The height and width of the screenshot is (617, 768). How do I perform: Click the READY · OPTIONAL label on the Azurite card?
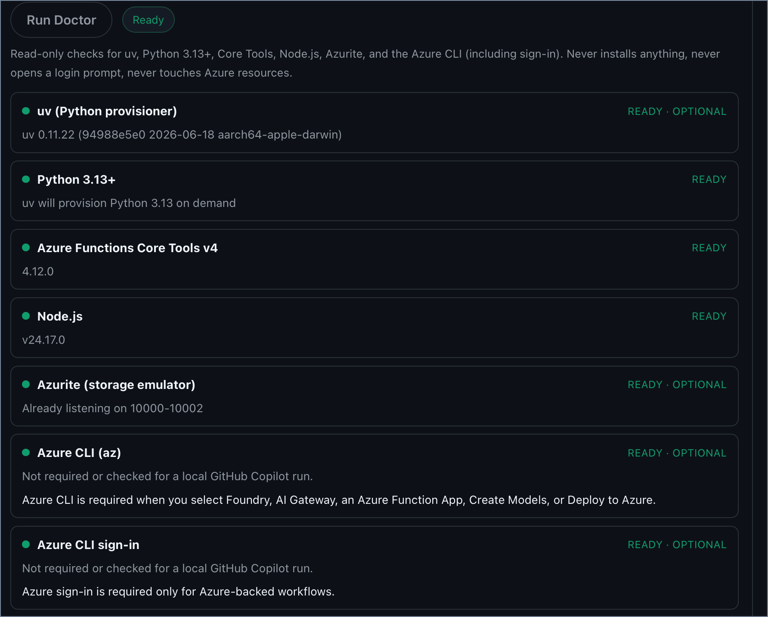coord(677,385)
